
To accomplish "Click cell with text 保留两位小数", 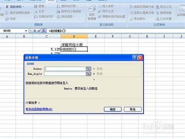I will [x=74, y=44].
